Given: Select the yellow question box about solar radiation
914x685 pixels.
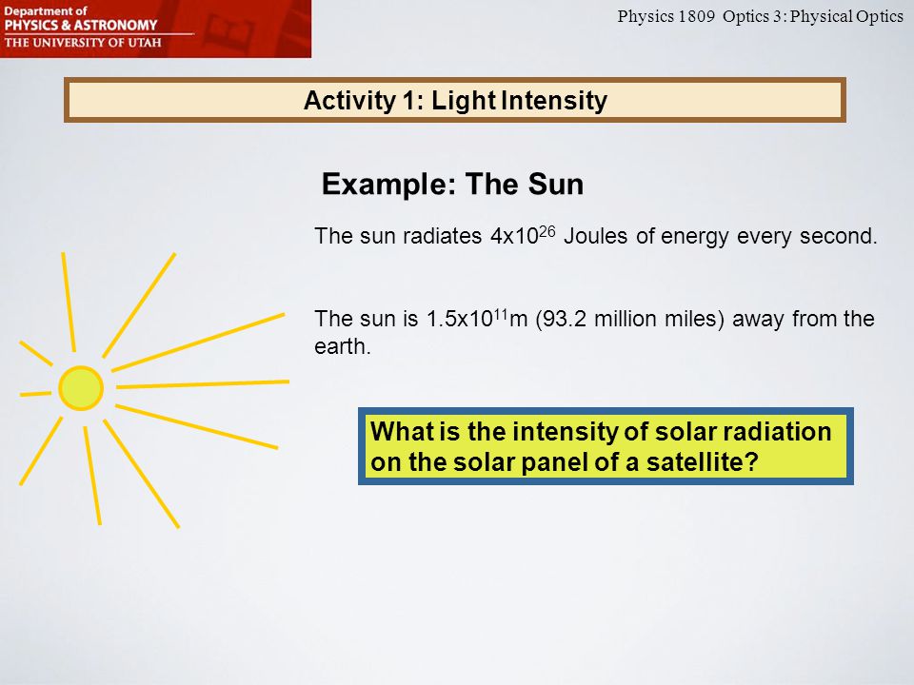Looking at the screenshot, I should point(606,446).
